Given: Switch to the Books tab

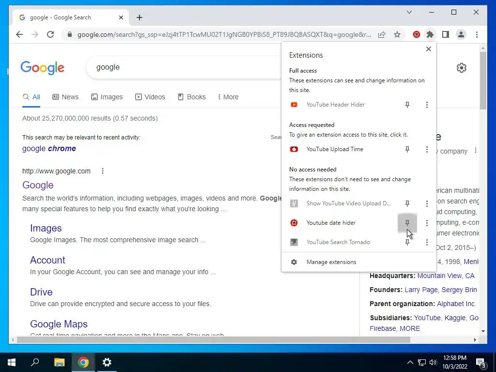Looking at the screenshot, I should [192, 97].
